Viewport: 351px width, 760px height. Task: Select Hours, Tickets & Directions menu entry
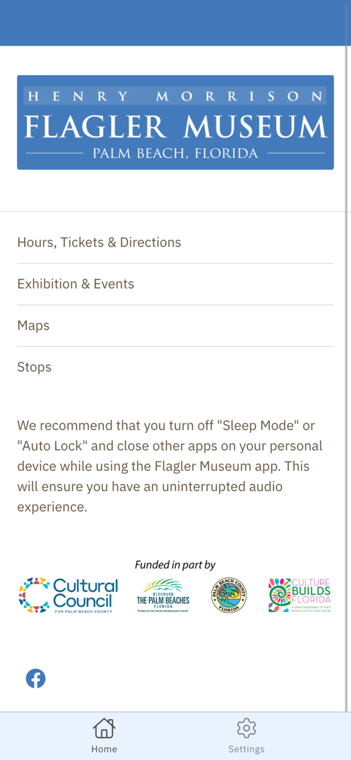coord(99,242)
